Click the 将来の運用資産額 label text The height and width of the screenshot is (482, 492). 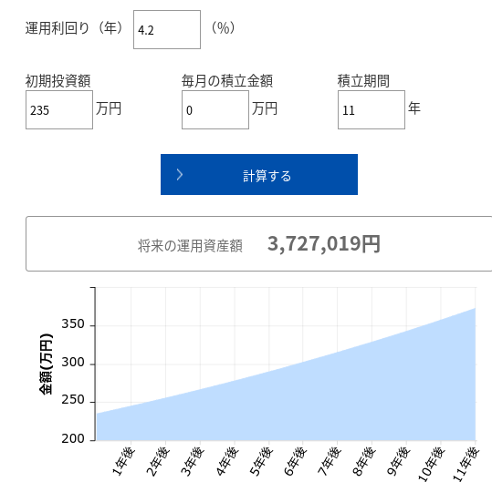(x=190, y=245)
